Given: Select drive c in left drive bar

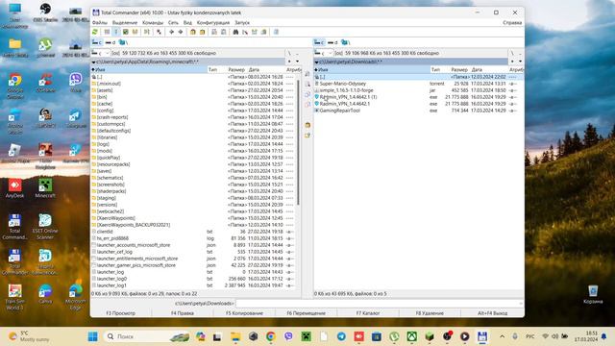Looking at the screenshot, I should [97, 42].
